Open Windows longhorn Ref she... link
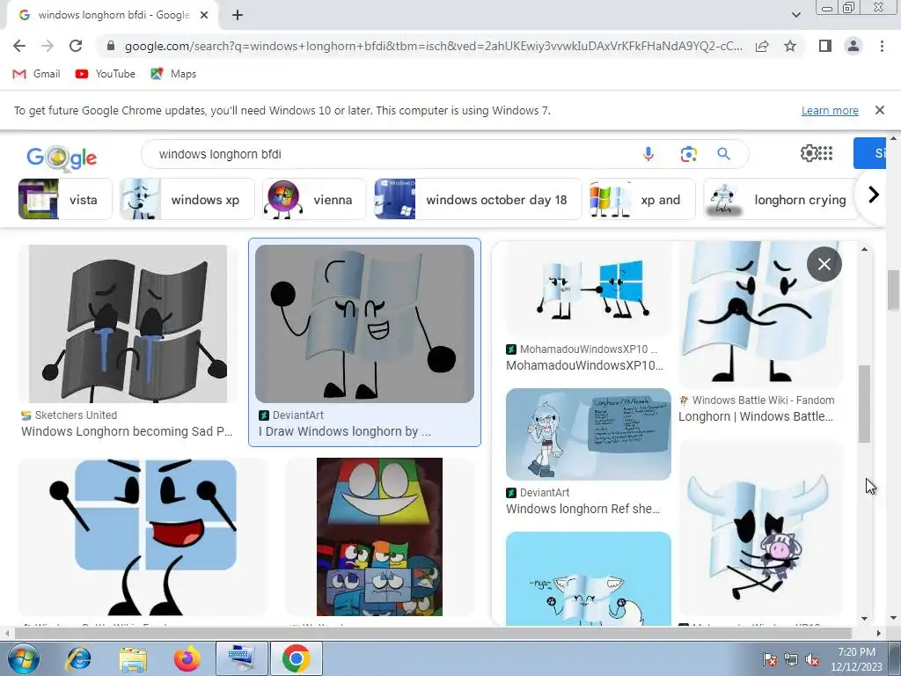 click(582, 509)
